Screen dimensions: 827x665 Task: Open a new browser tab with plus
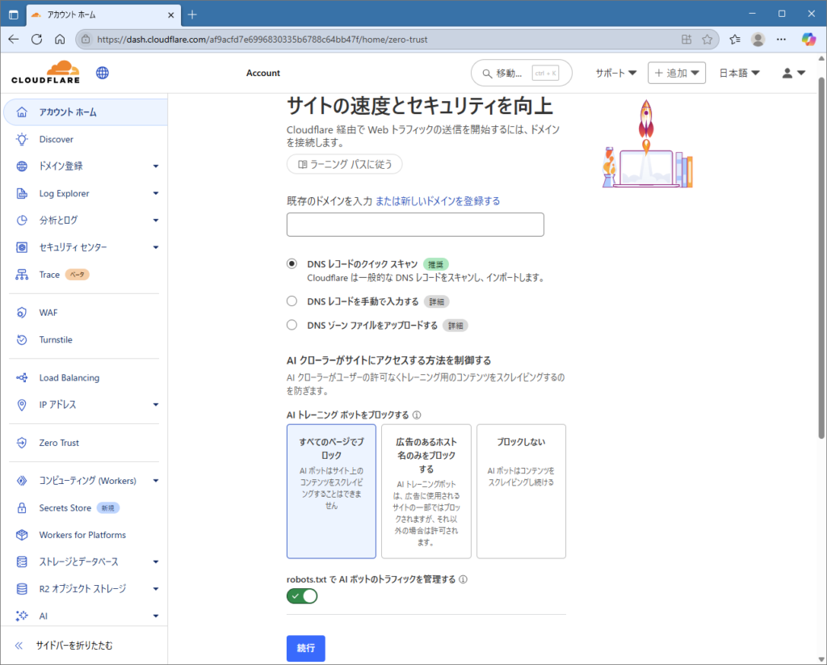point(192,15)
